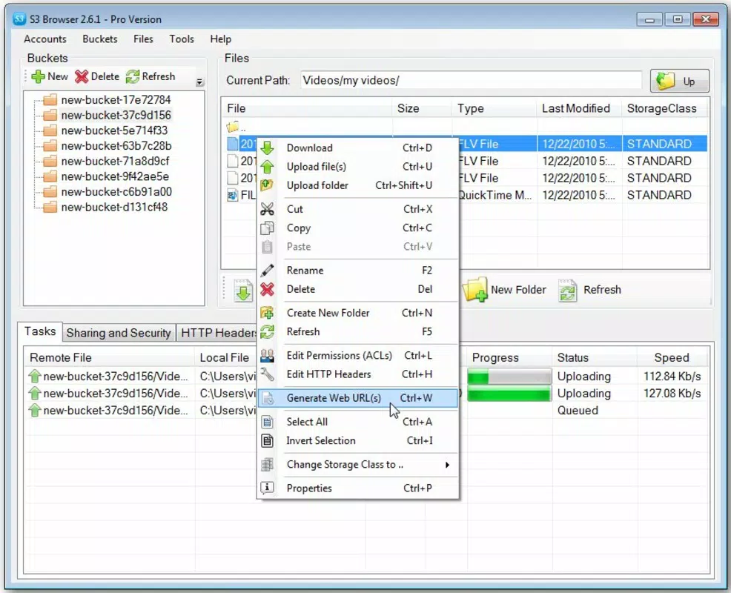Select bucket new-bucket-5e714f33
731x593 pixels.
click(114, 130)
